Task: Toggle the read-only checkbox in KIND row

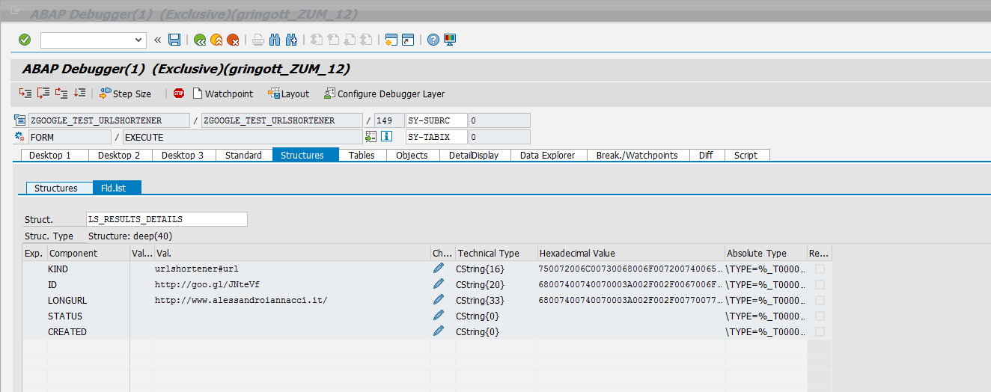Action: pyautogui.click(x=820, y=269)
